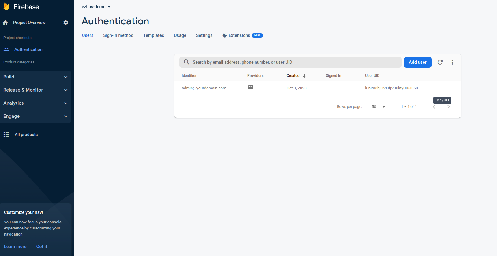Open the Project Overview home icon
Image resolution: width=497 pixels, height=256 pixels.
(x=5, y=23)
